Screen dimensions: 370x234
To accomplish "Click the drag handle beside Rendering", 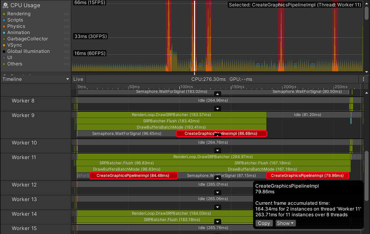I will [x=66, y=14].
